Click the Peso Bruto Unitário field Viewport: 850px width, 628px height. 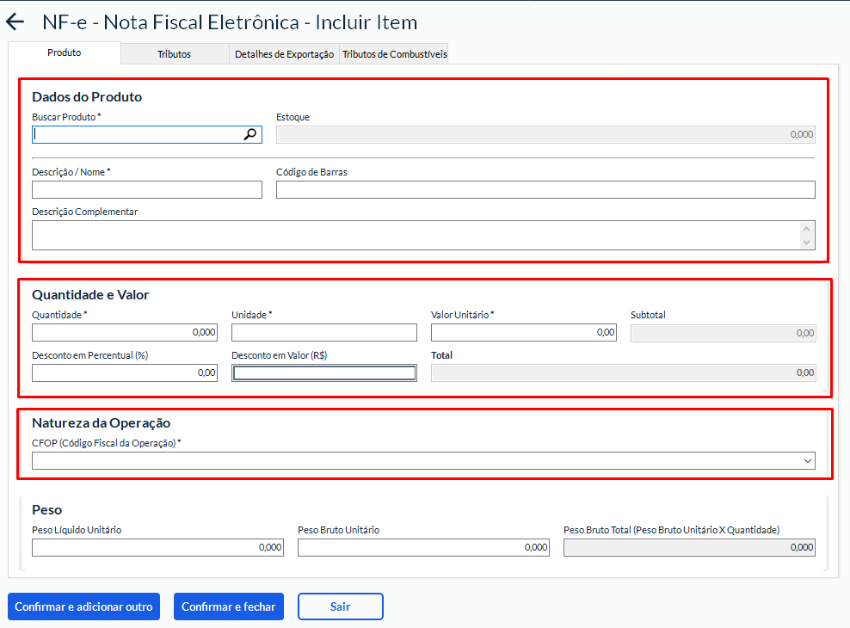click(x=422, y=548)
